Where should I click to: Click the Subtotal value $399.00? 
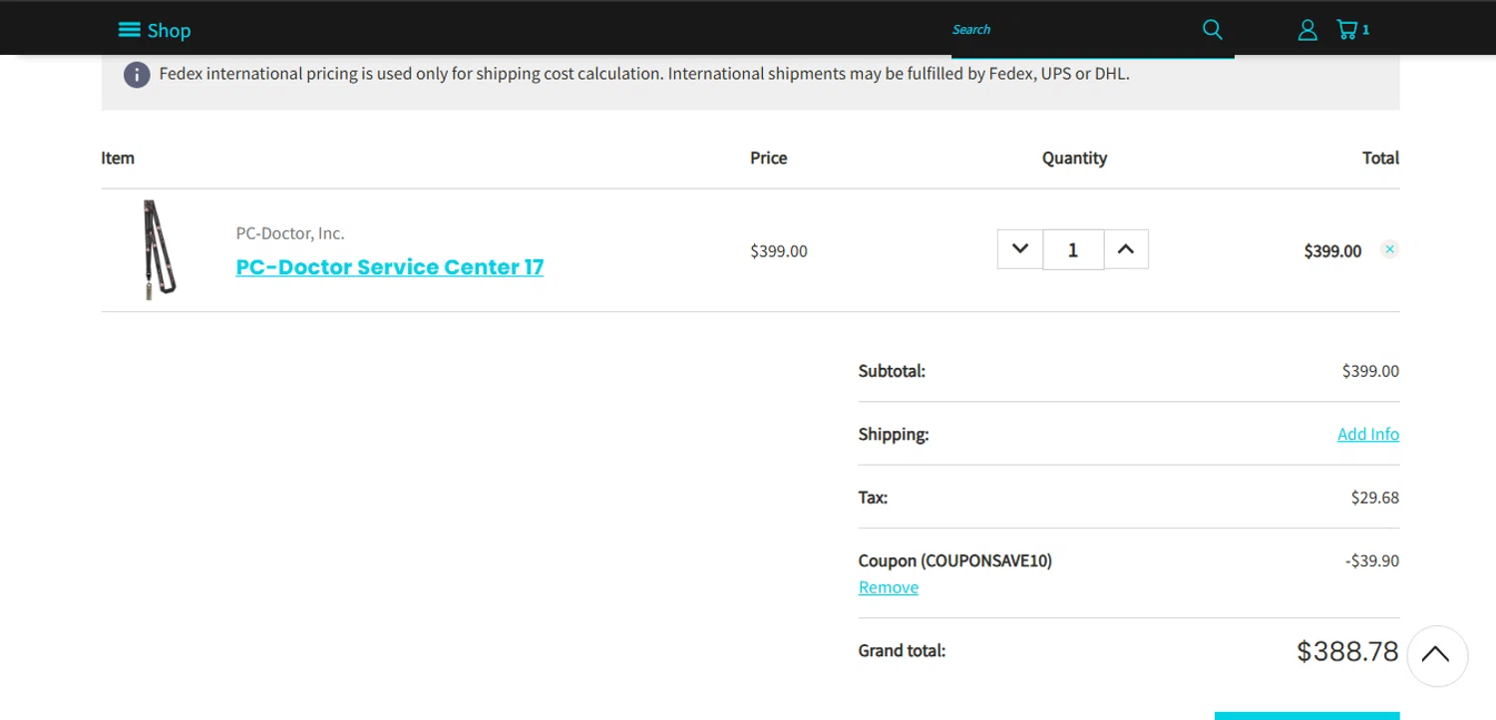tap(1370, 371)
